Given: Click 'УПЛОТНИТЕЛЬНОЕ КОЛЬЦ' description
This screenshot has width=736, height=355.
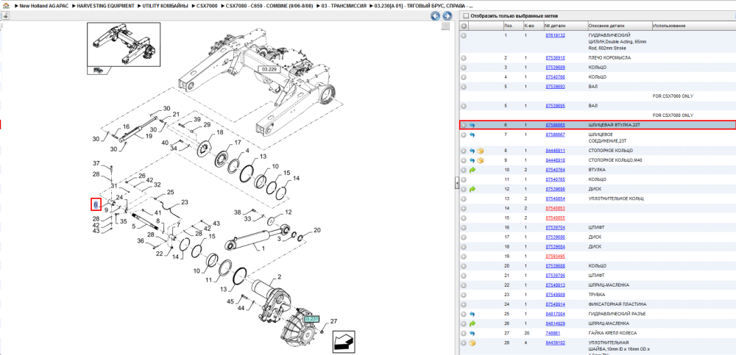Looking at the screenshot, I should [x=616, y=198].
